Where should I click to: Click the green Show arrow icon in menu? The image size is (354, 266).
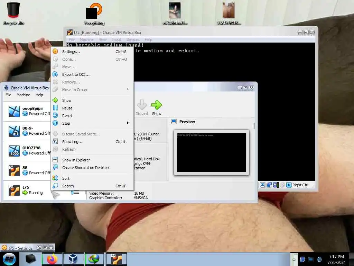coord(55,100)
